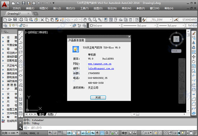Click the telec@tangent.com.cn email link

[x=101, y=68]
